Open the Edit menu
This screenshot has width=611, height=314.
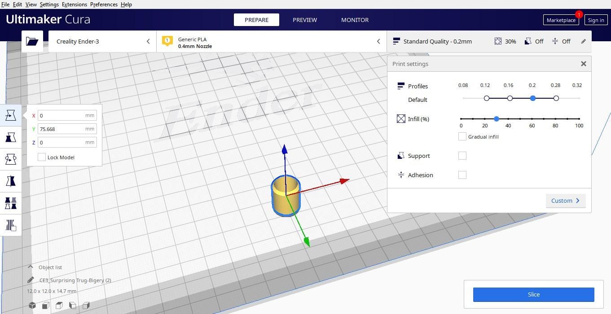pos(17,4)
